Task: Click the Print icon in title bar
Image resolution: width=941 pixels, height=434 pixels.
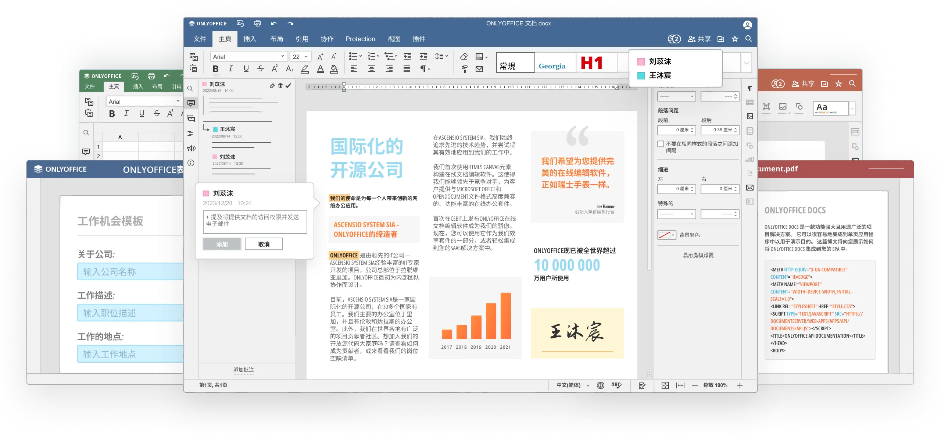Action: point(258,24)
